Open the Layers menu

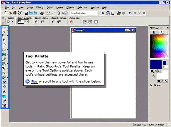(x=60, y=7)
